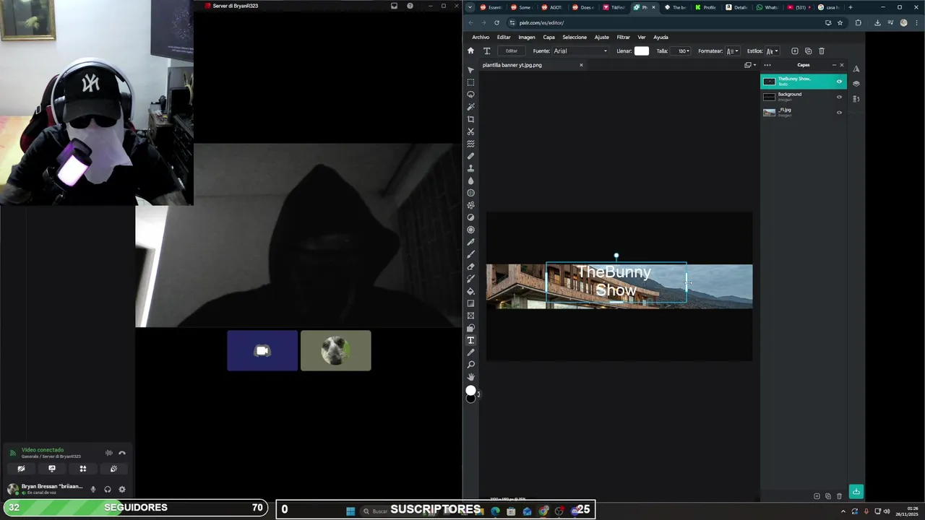Open the Capa menu
Viewport: 925px width, 520px height.
coord(549,37)
